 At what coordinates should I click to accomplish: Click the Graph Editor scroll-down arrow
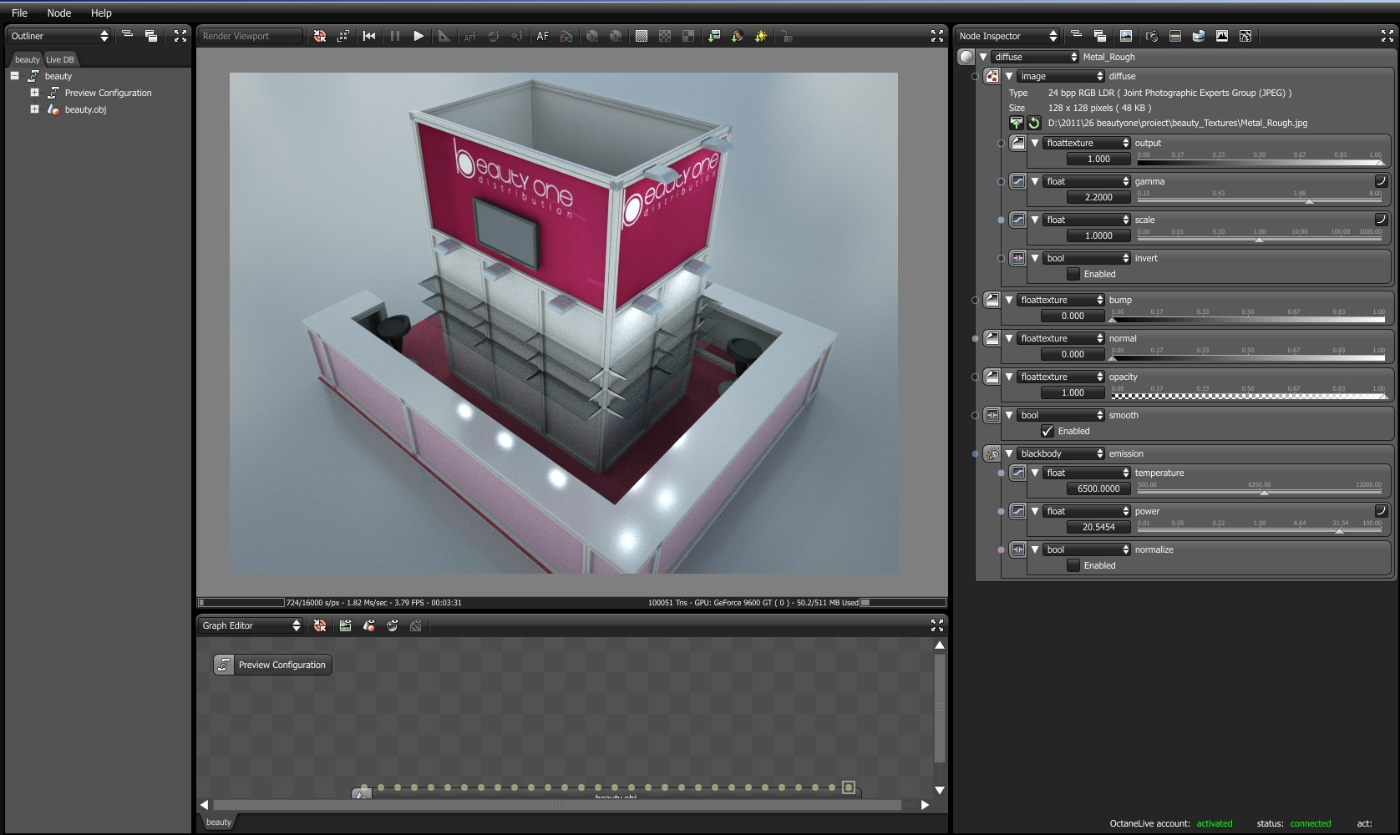point(940,790)
